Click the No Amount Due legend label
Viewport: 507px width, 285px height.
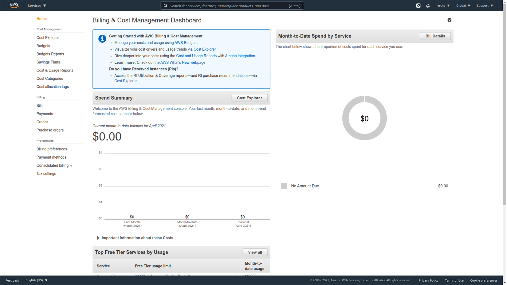(305, 186)
